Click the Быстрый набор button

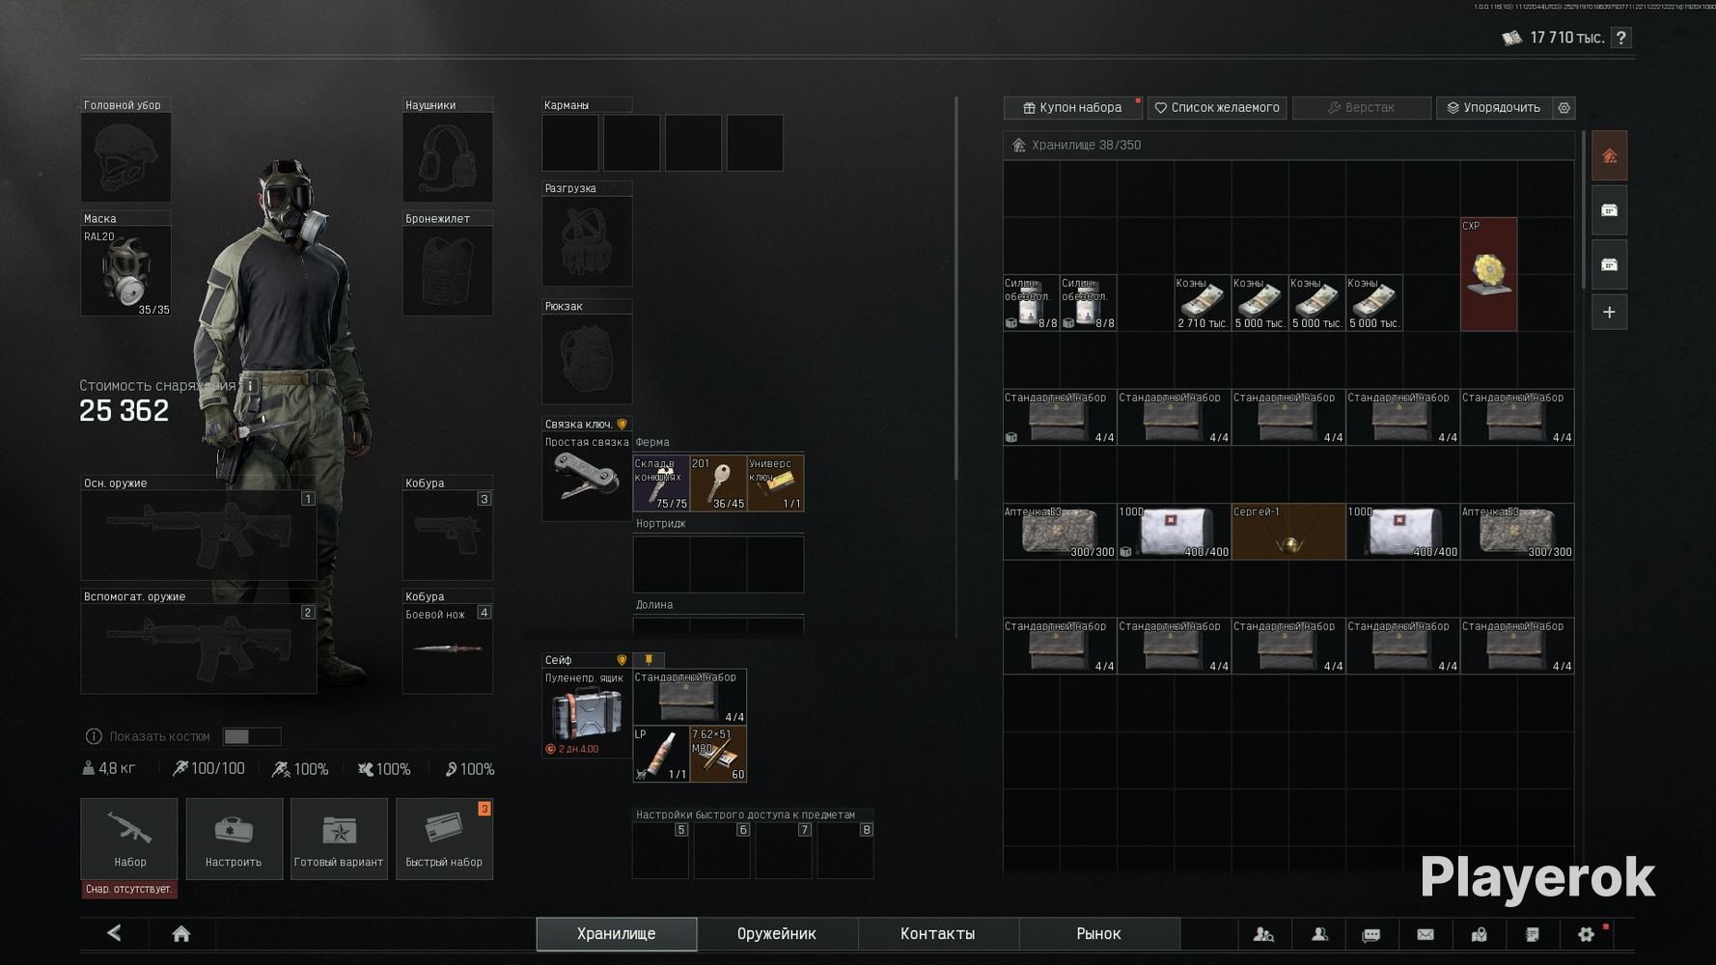(444, 839)
